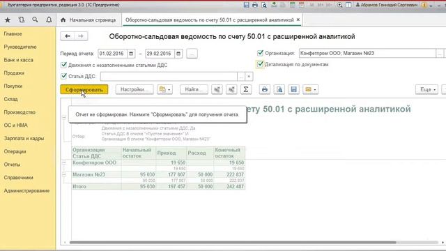Click title bar print preview icon
This screenshot has width=446, height=251.
point(264,5)
